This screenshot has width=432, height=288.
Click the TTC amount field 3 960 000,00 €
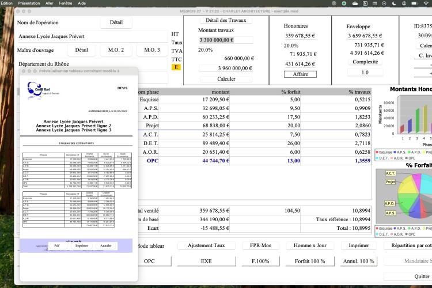coord(226,68)
